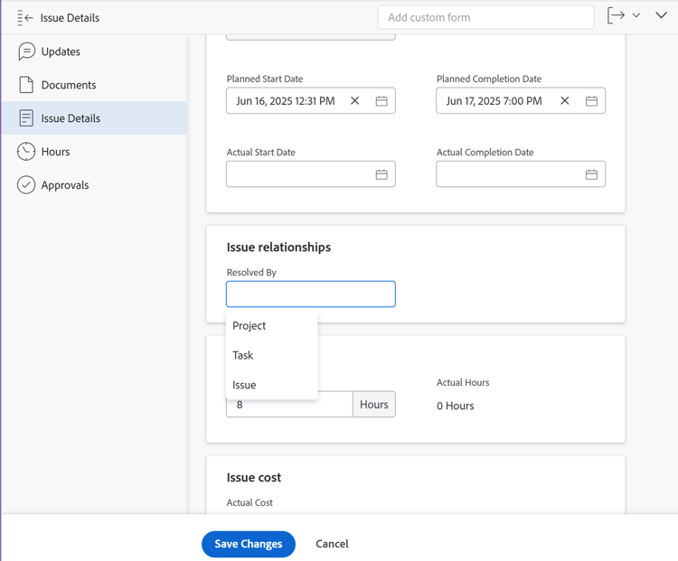678x561 pixels.
Task: Open calendar for Planned Start Date
Action: pos(381,101)
